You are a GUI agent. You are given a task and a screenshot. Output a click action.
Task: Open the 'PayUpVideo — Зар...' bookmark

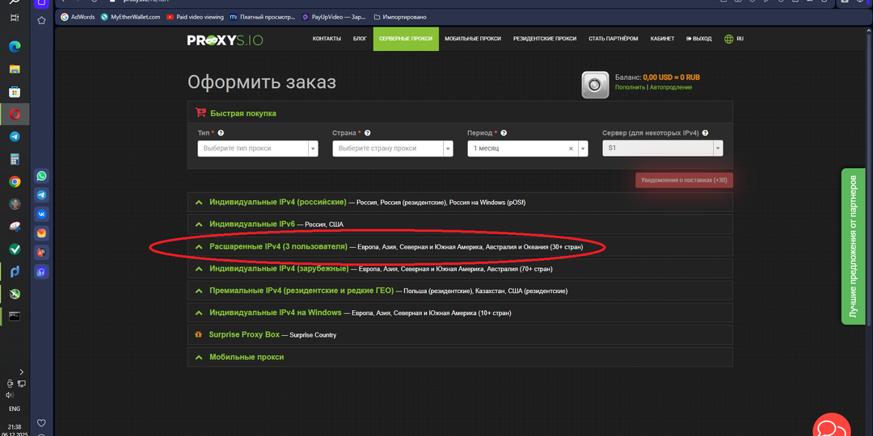334,17
